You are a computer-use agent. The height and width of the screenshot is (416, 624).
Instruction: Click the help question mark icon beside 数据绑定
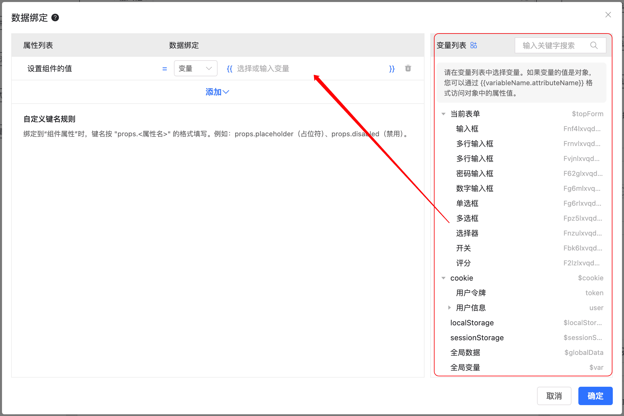tap(55, 18)
